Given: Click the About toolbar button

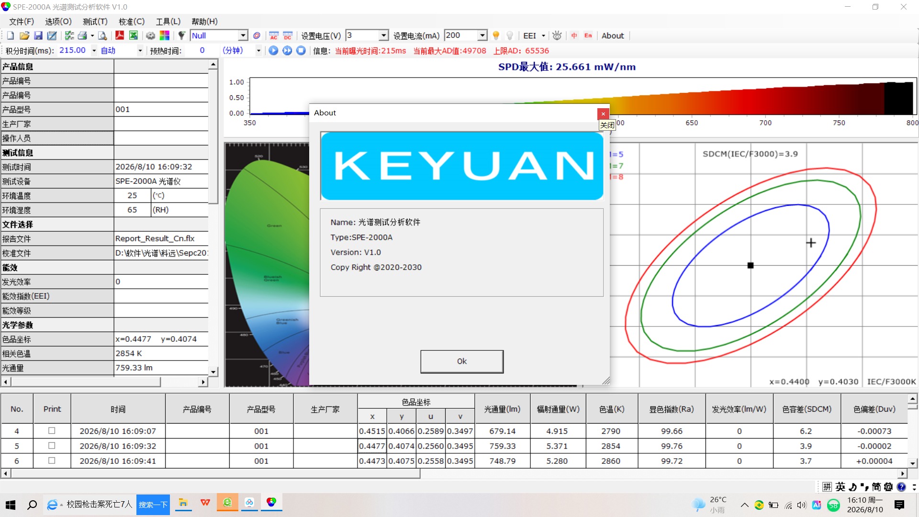Looking at the screenshot, I should coord(613,36).
